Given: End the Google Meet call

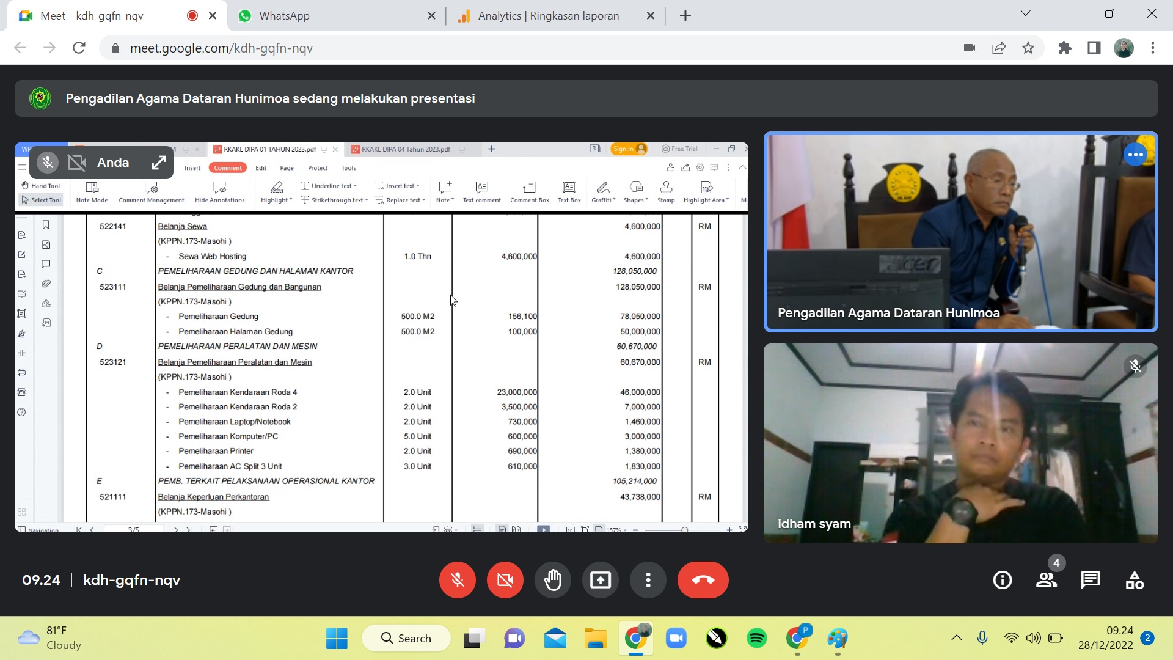Looking at the screenshot, I should (x=703, y=580).
